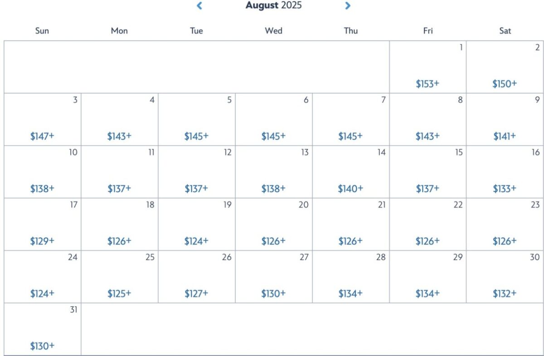Select August 24 at $124+

(42, 277)
